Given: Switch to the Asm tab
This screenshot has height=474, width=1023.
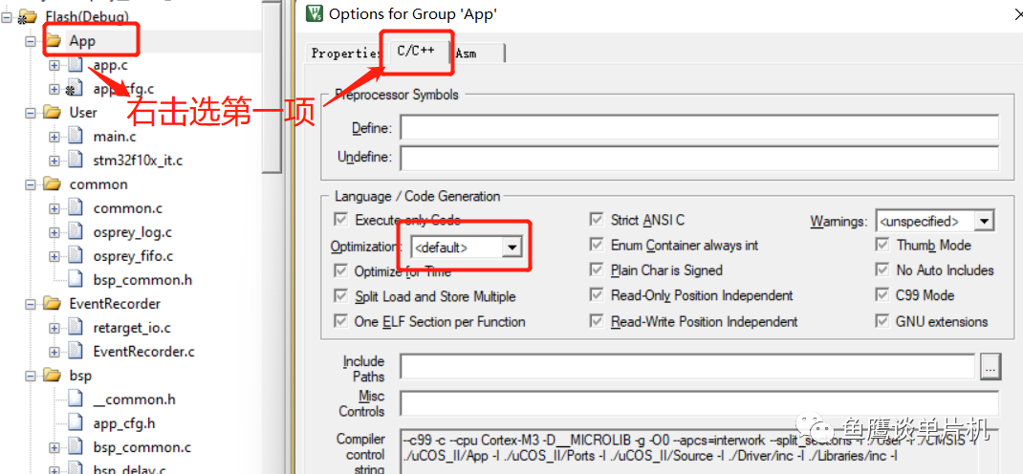Looking at the screenshot, I should coord(476,54).
